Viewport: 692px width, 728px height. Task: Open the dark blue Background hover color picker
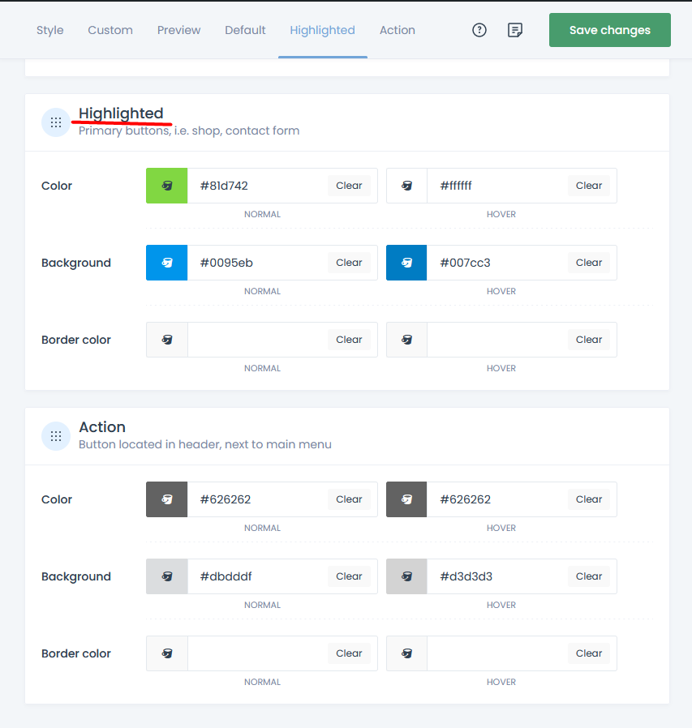406,262
